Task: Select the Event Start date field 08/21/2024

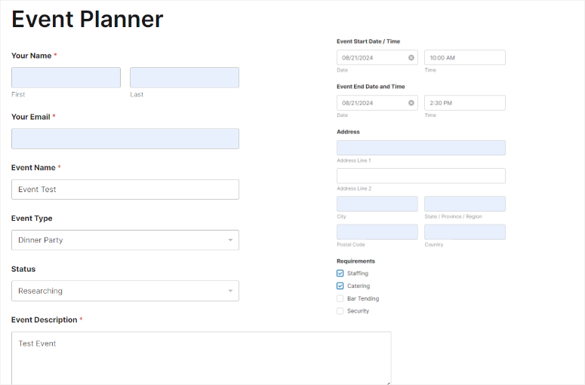Action: (377, 58)
